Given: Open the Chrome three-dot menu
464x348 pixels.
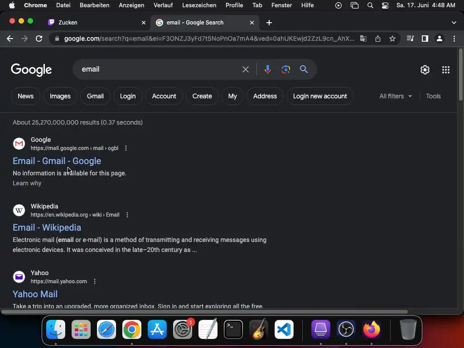Looking at the screenshot, I should [454, 39].
